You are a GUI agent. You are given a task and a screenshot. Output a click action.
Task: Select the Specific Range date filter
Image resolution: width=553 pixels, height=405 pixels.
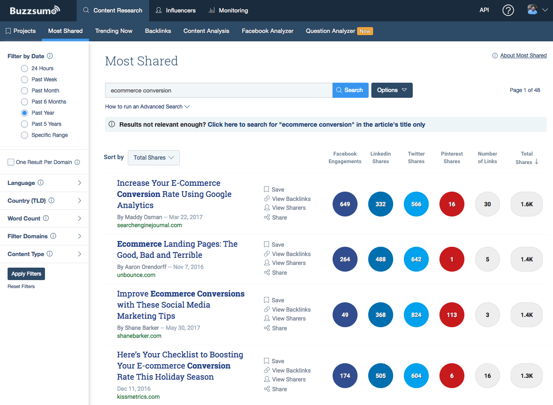click(24, 135)
